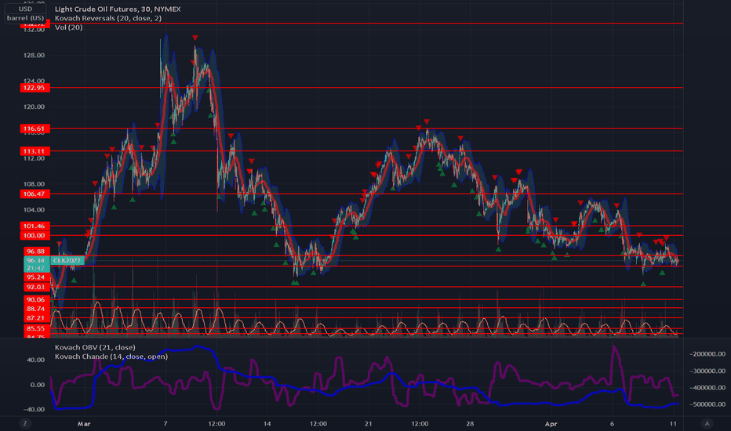
Task: Click the 40.00 Chande scale value
Action: (x=36, y=360)
